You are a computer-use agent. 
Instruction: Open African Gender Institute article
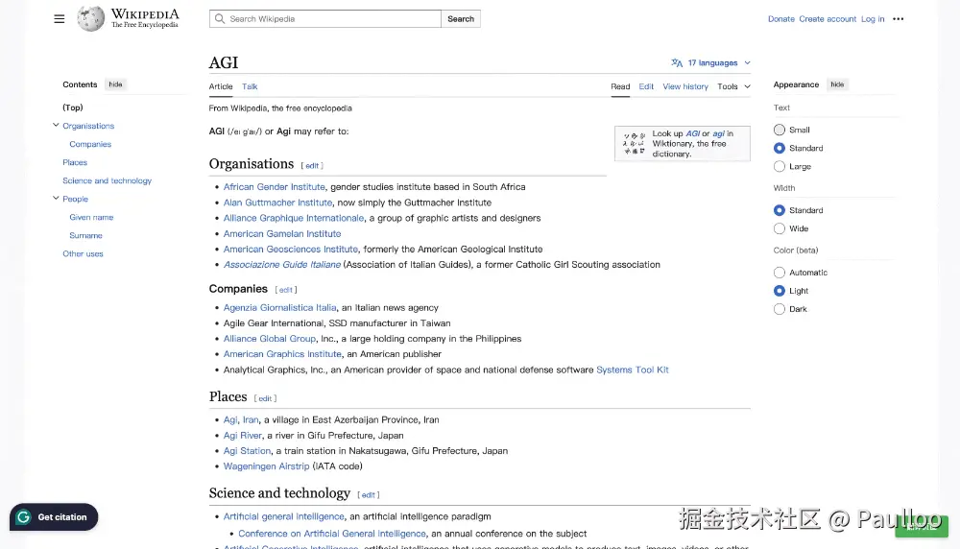(274, 187)
